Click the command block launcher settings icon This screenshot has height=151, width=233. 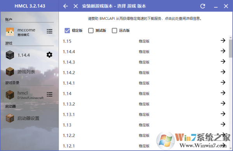tap(10, 118)
